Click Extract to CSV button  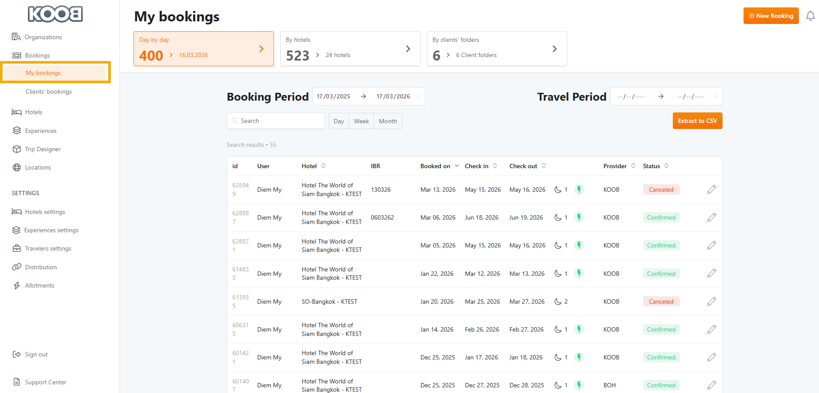click(x=697, y=121)
